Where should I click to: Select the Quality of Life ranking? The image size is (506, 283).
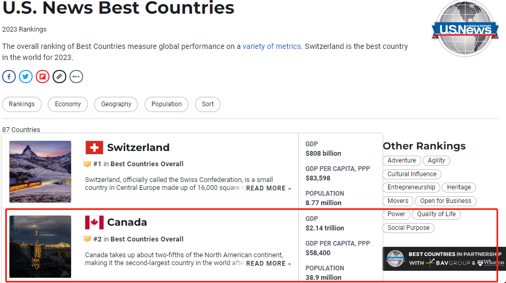point(437,214)
